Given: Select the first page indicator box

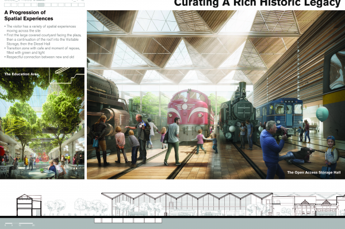Looking at the screenshot, I should point(7,5).
